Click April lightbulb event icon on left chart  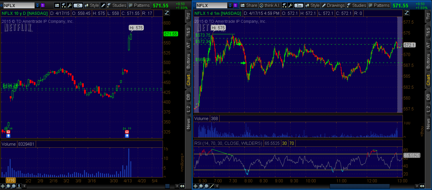pos(127,136)
